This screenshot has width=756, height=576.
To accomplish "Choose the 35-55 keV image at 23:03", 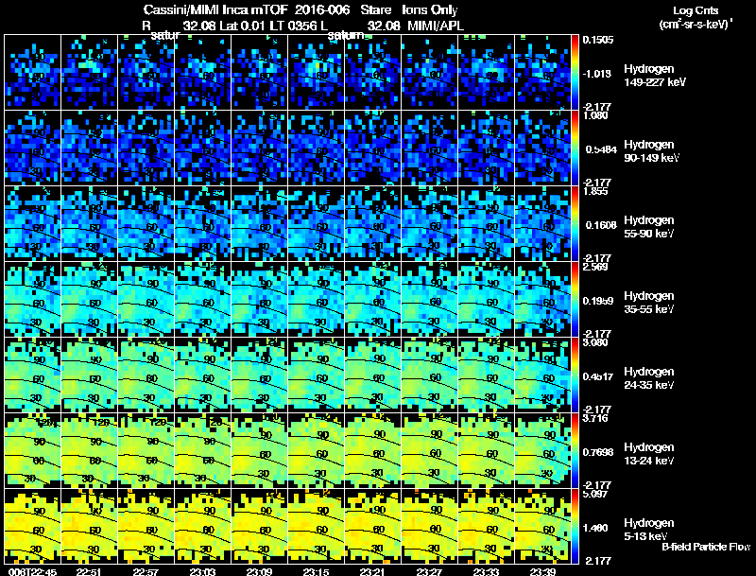I will [202, 299].
